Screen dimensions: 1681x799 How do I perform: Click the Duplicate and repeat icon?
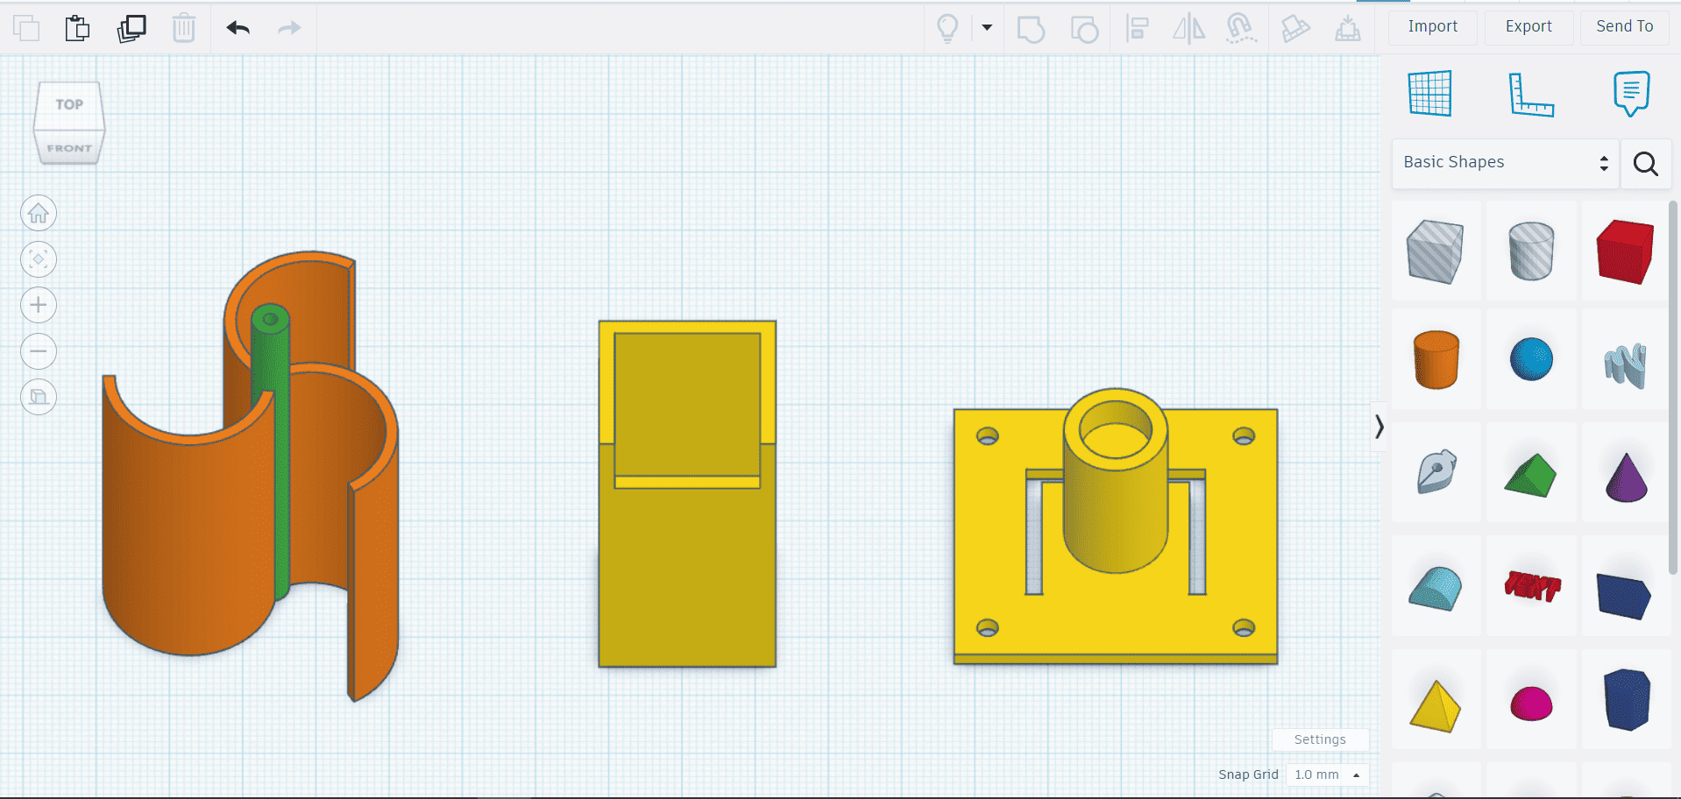(x=131, y=29)
